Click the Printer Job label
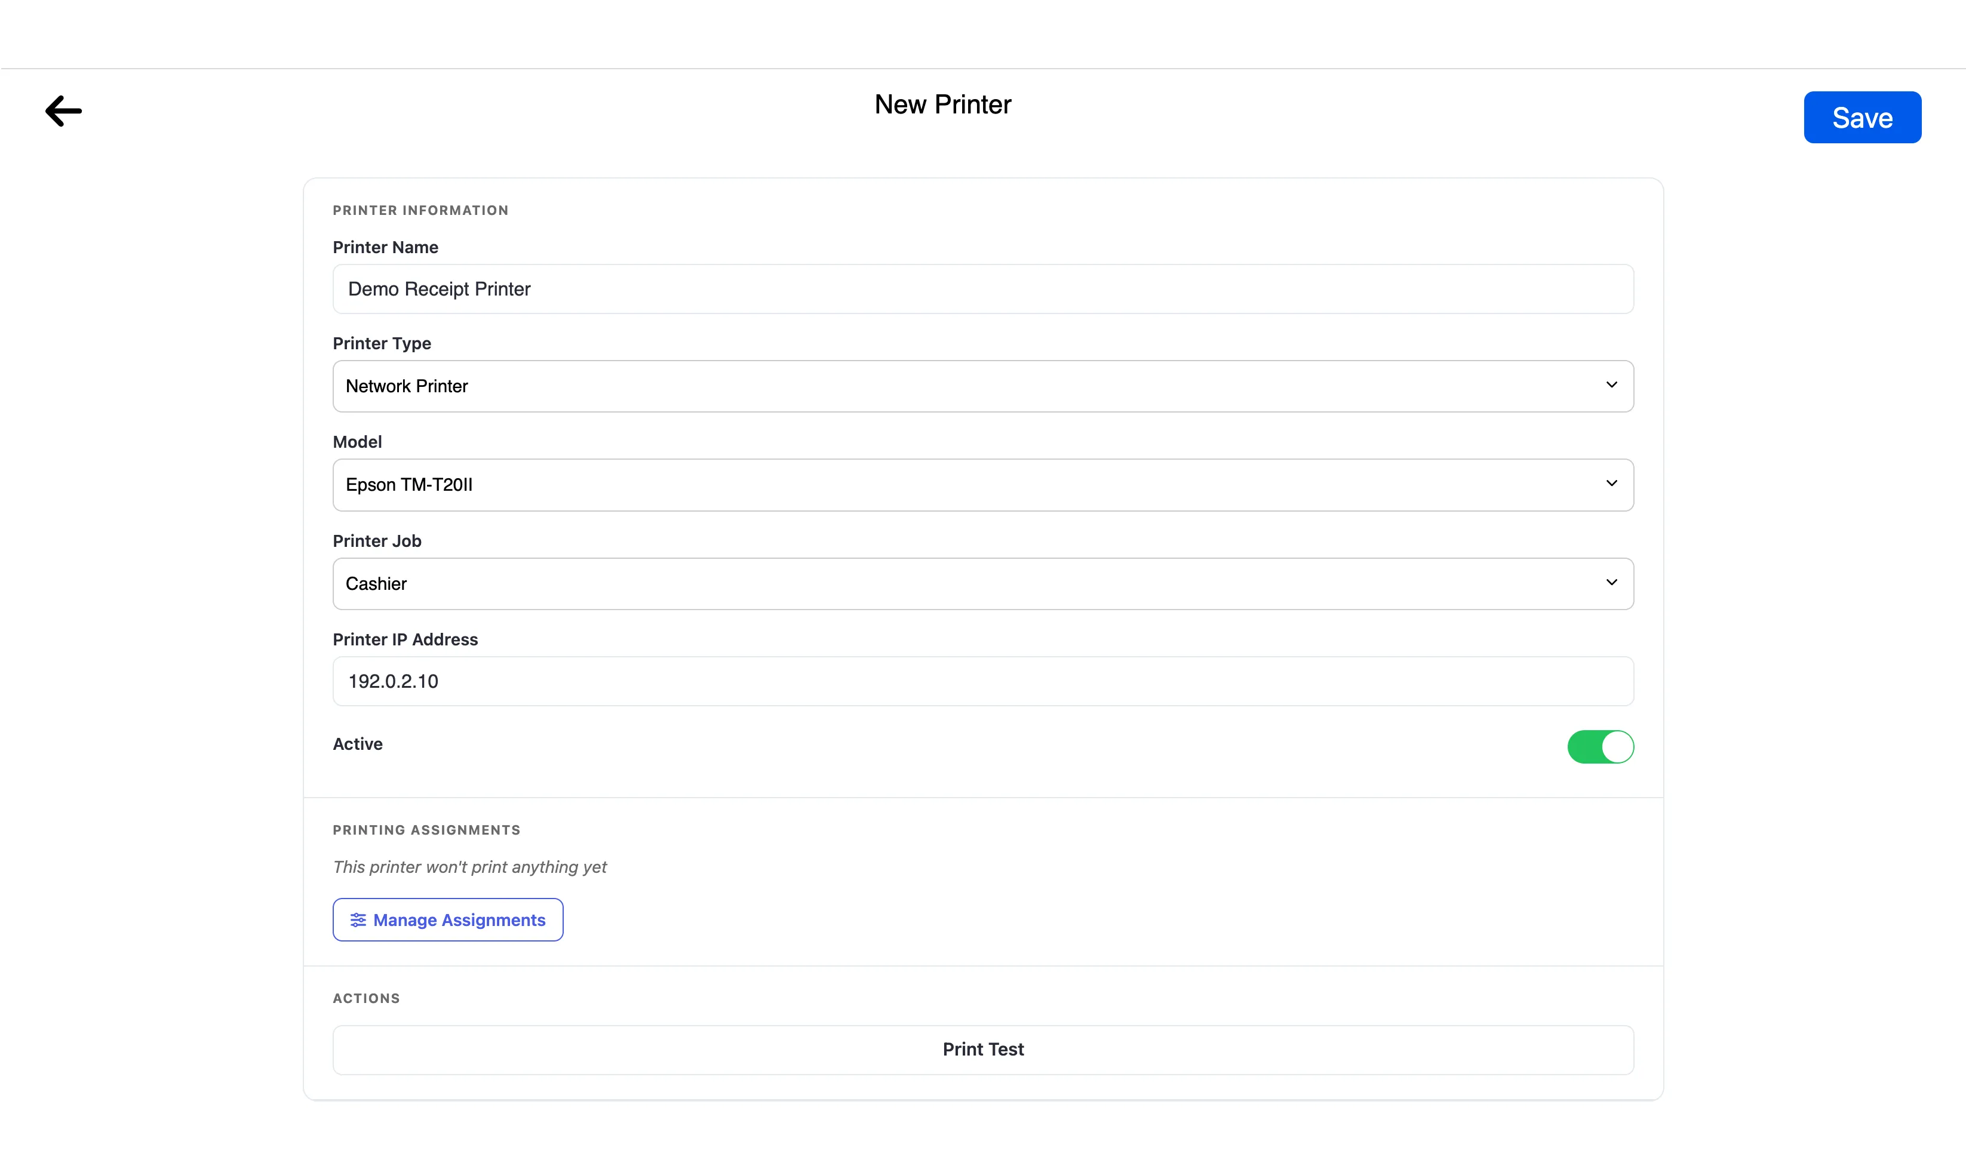Image resolution: width=1966 pixels, height=1163 pixels. pos(377,541)
